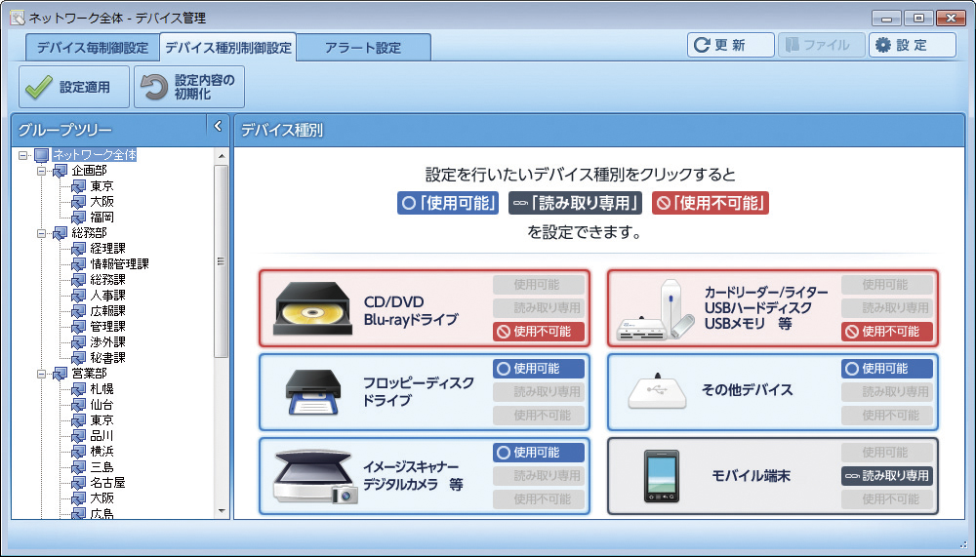976x557 pixels.
Task: Switch to the デバイス毎制御設定 tab
Action: [x=93, y=48]
